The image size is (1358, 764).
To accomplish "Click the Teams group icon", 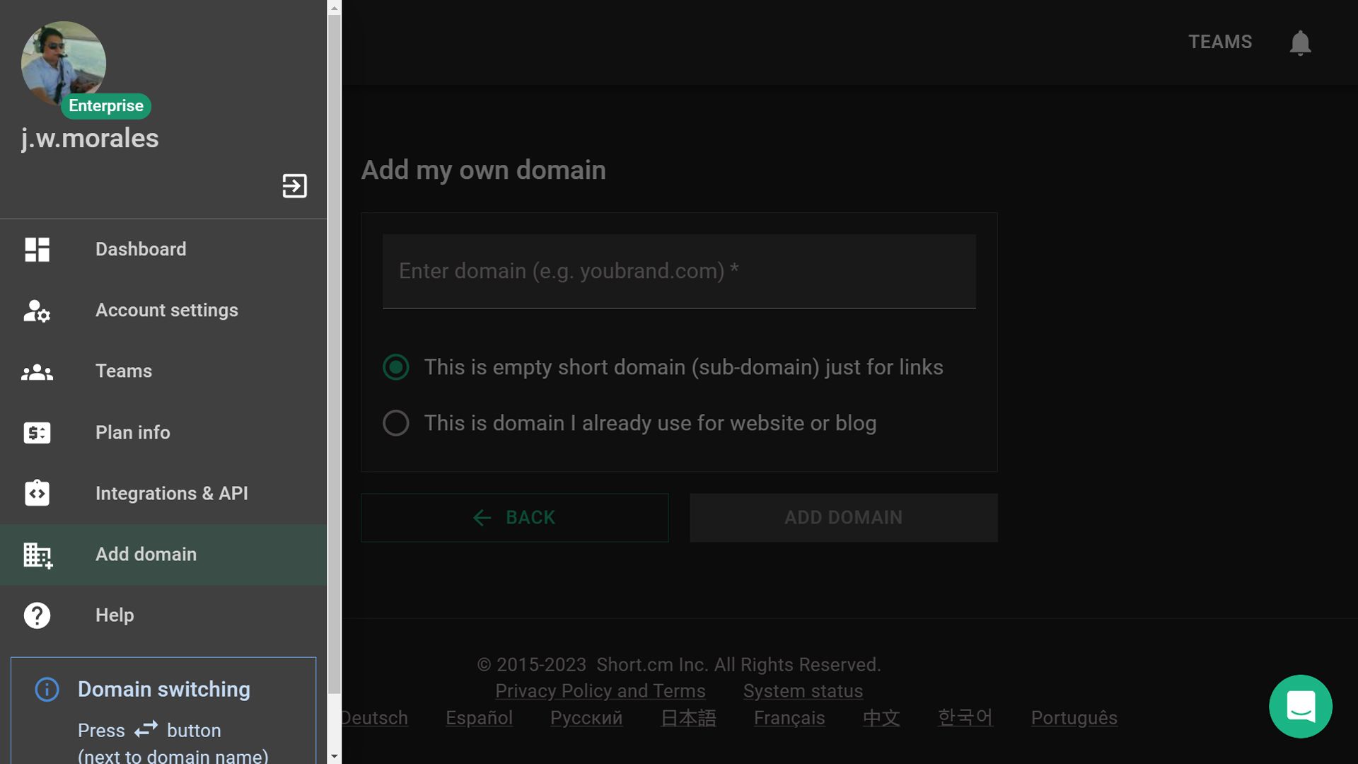I will point(37,371).
